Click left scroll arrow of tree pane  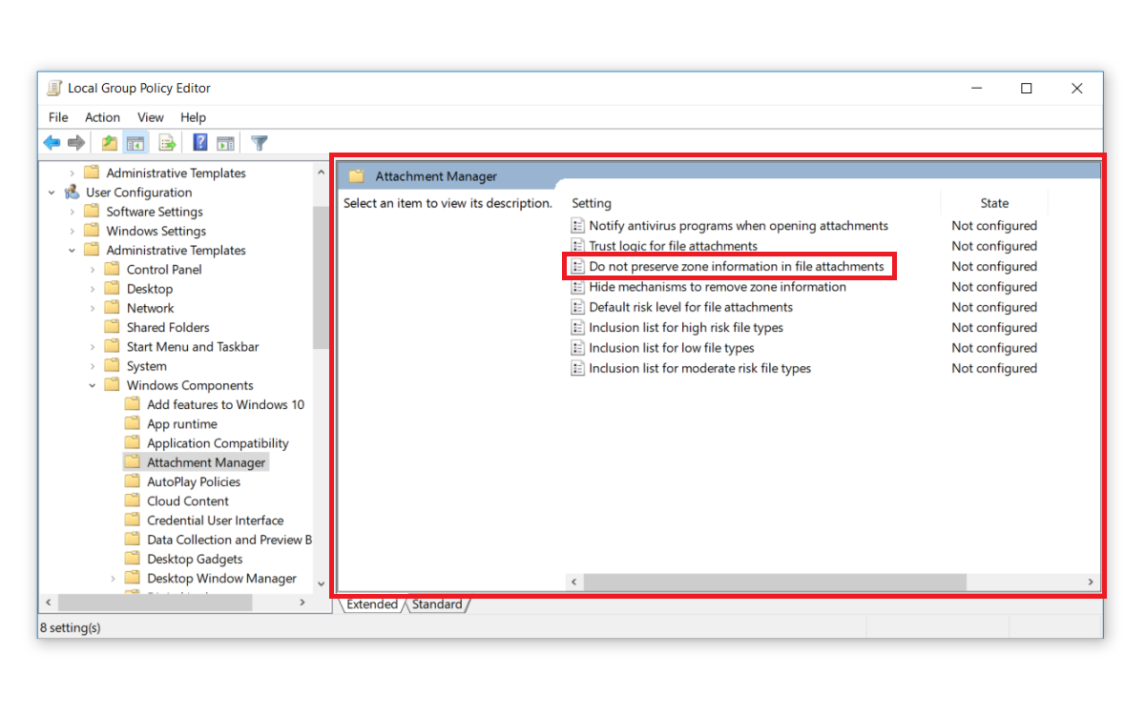point(50,603)
